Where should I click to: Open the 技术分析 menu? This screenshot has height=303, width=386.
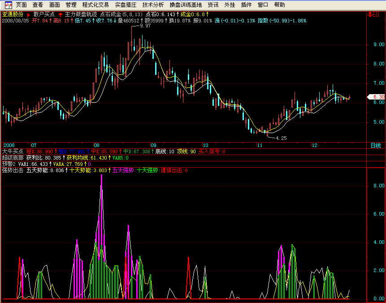[x=153, y=5]
